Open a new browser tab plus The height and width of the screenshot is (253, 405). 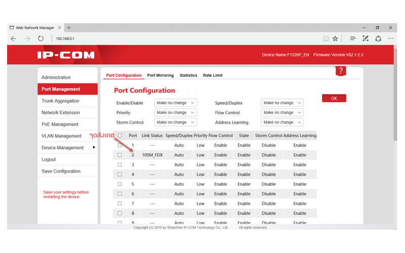pyautogui.click(x=69, y=28)
